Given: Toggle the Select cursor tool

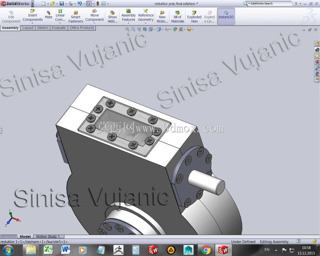Looking at the screenshot, I should coord(88,3).
